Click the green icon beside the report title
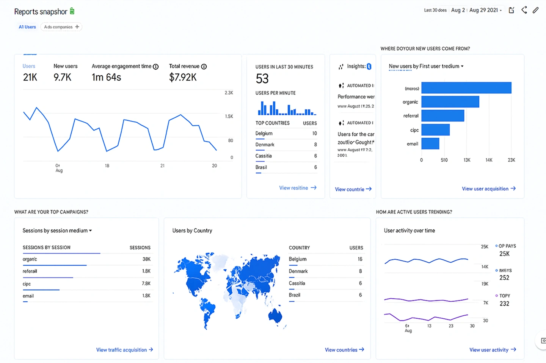The height and width of the screenshot is (363, 546). 72,11
